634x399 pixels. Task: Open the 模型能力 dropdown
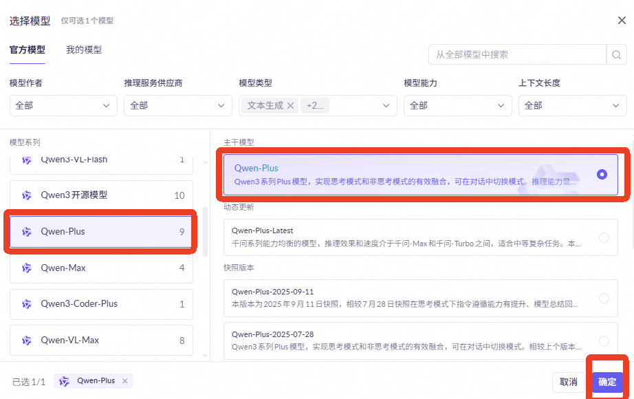point(458,106)
